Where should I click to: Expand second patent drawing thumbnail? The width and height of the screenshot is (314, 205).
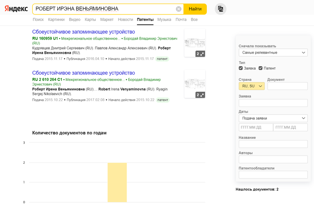point(200,95)
